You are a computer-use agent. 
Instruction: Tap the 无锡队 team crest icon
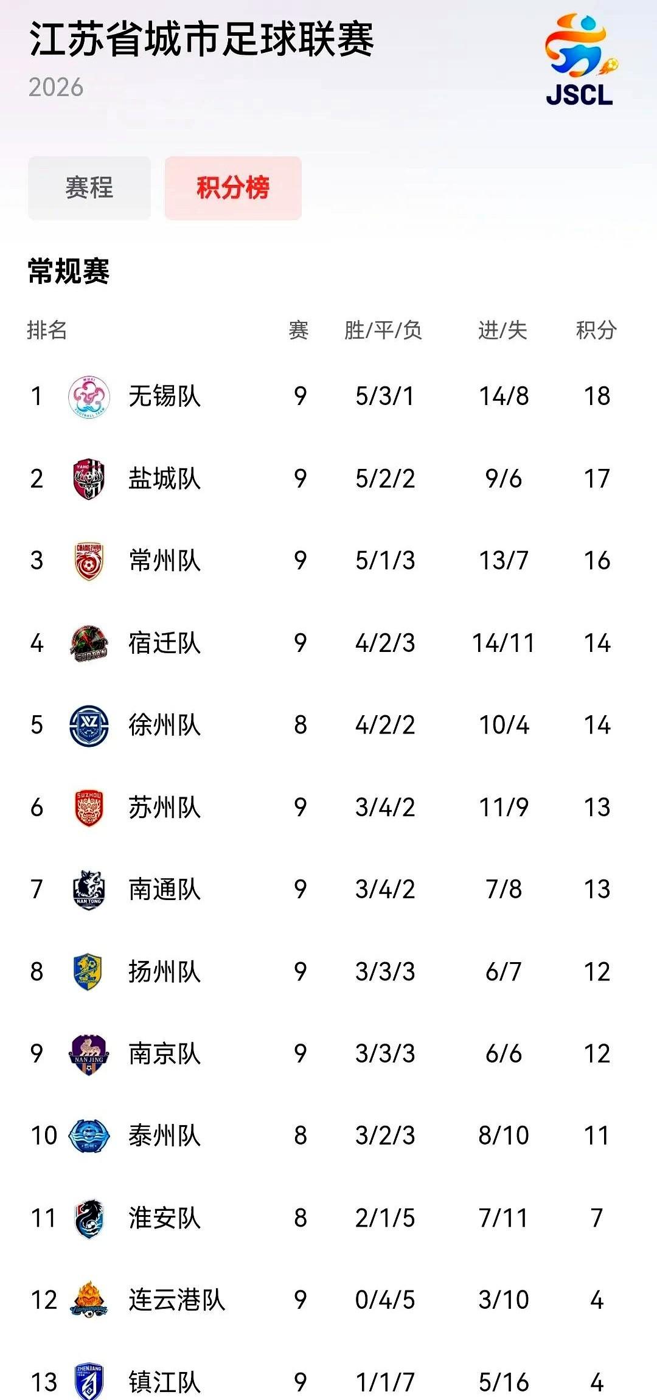pyautogui.click(x=89, y=397)
